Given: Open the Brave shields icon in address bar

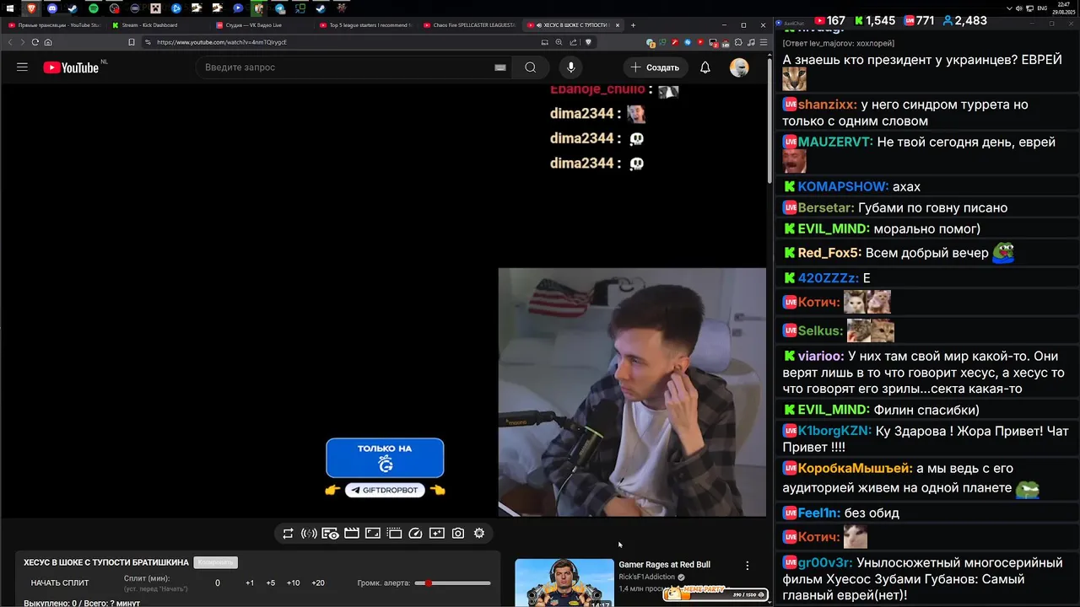Looking at the screenshot, I should [x=588, y=42].
